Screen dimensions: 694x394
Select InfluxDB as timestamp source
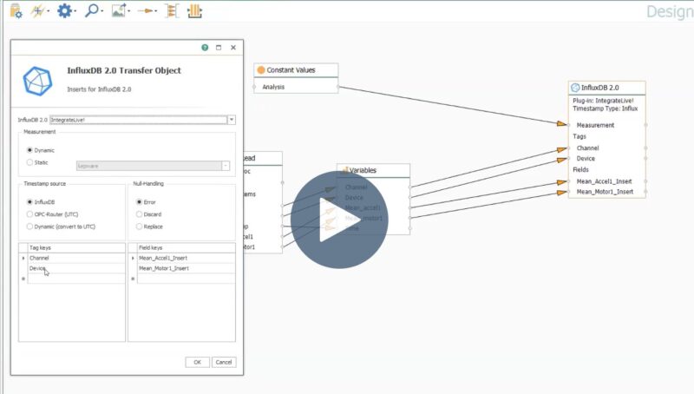coord(29,202)
